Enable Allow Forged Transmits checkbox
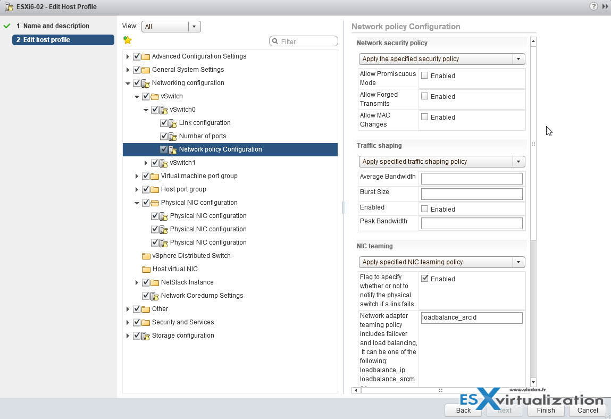Screen dimensions: 611x419 point(425,96)
